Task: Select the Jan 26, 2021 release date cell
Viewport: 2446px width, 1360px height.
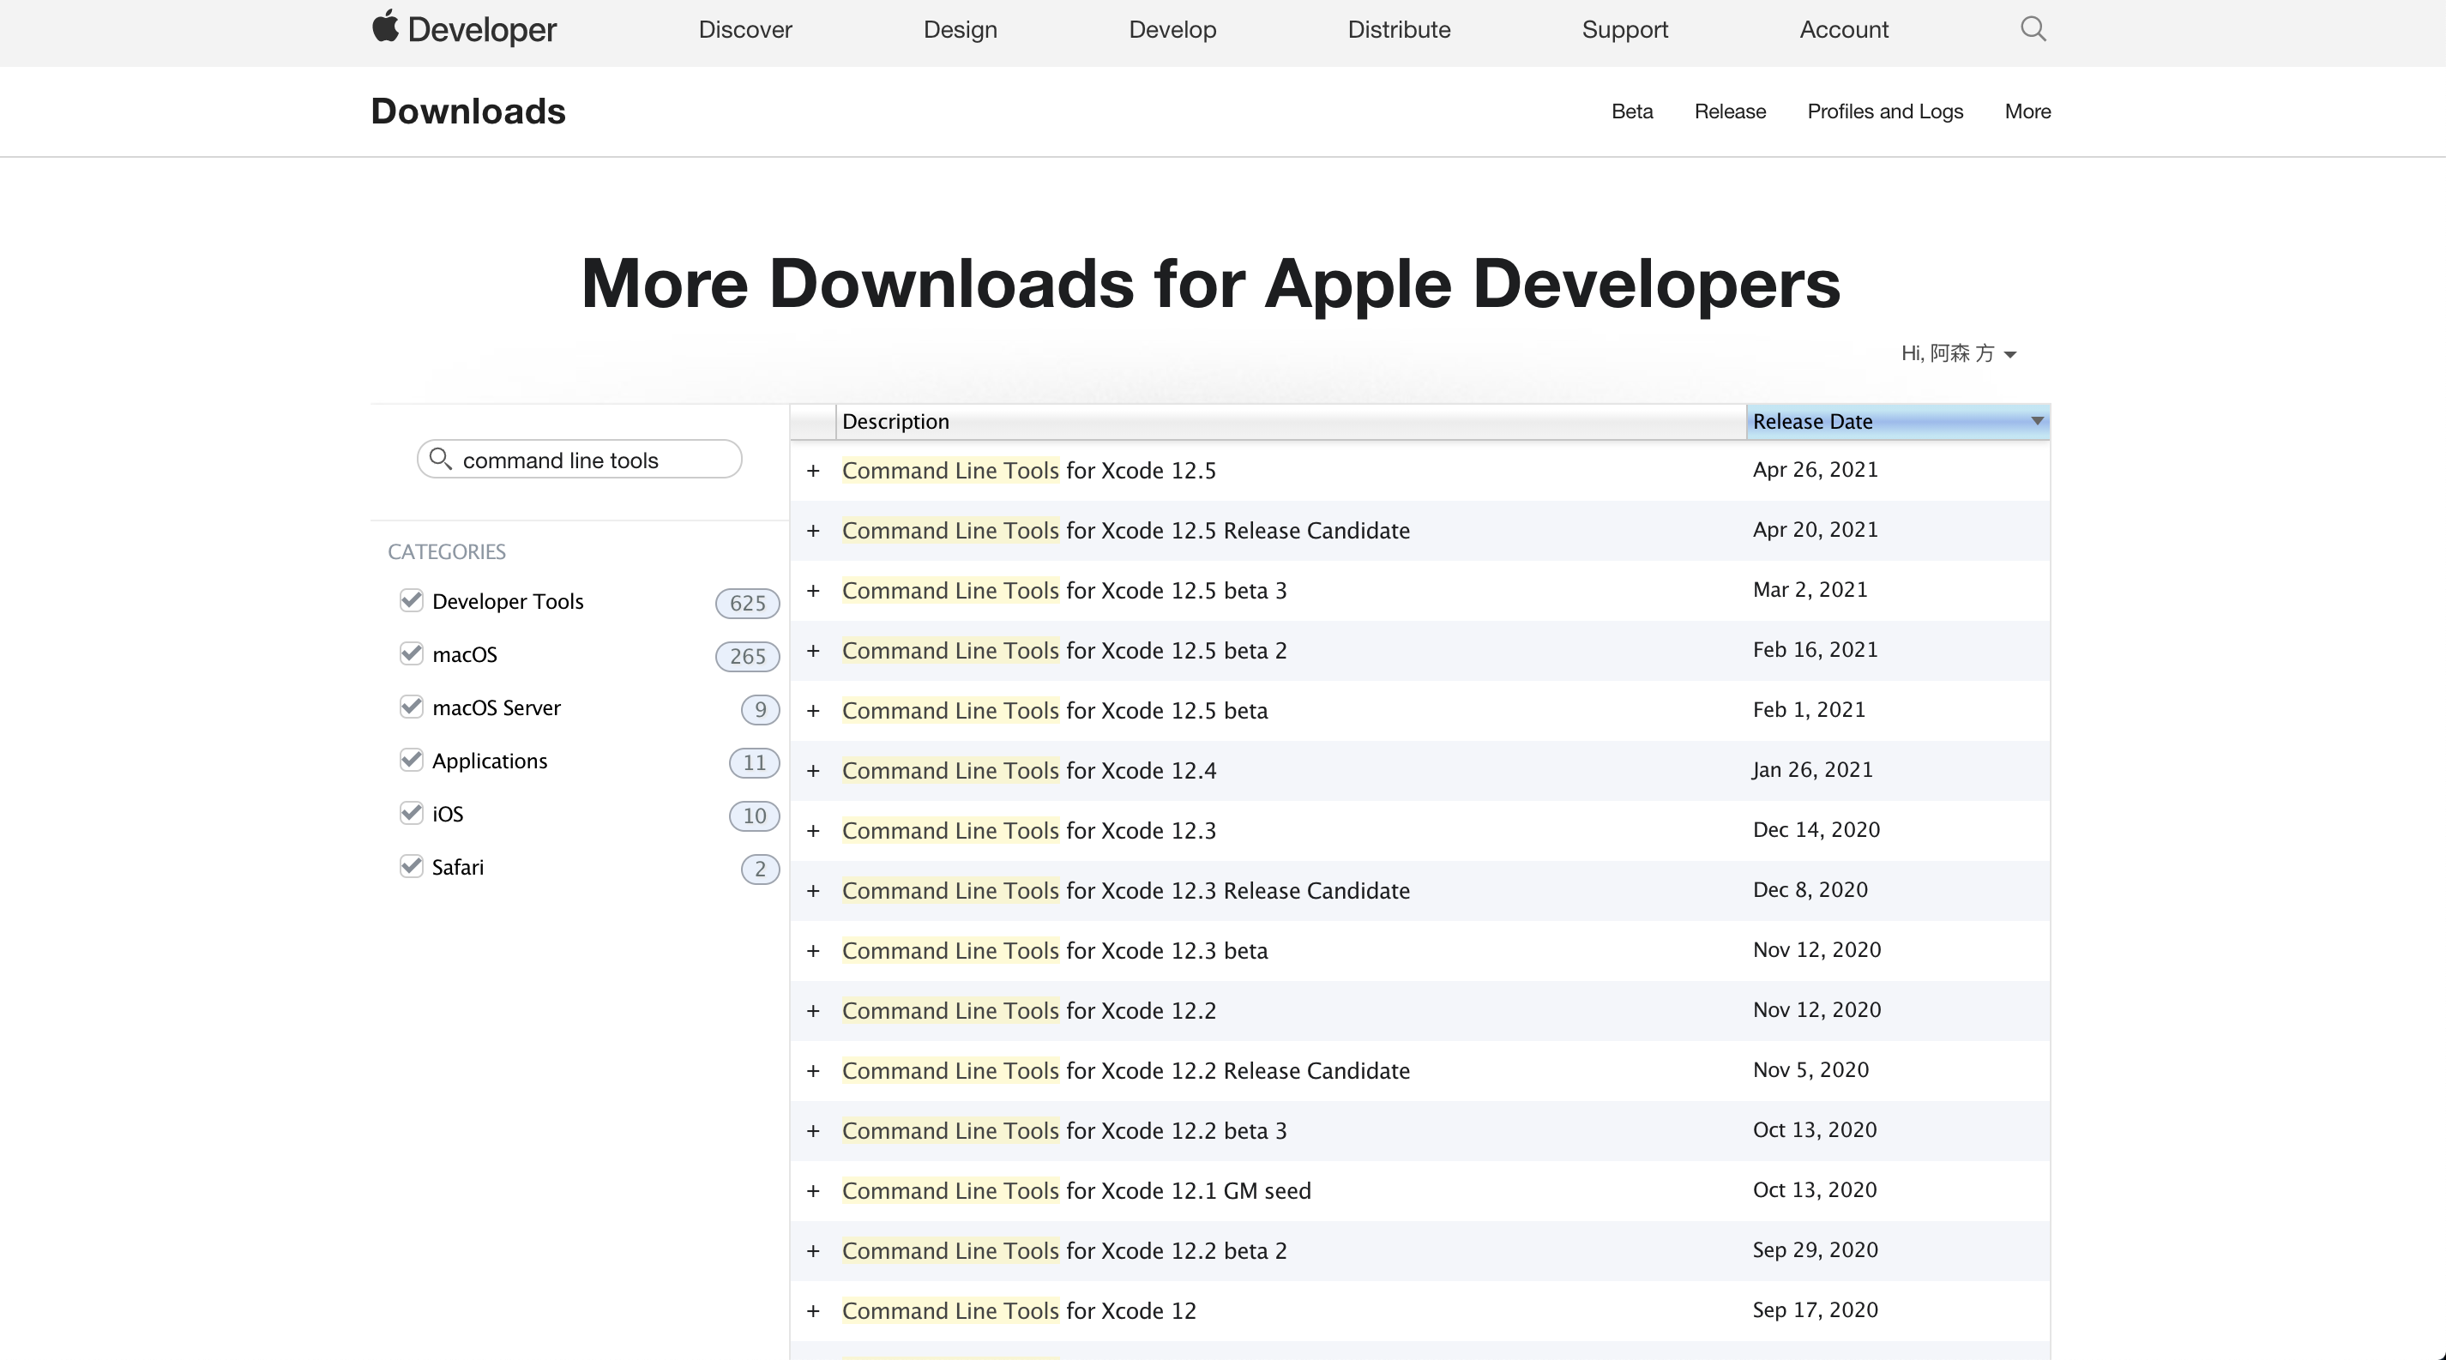Action: 1813,770
